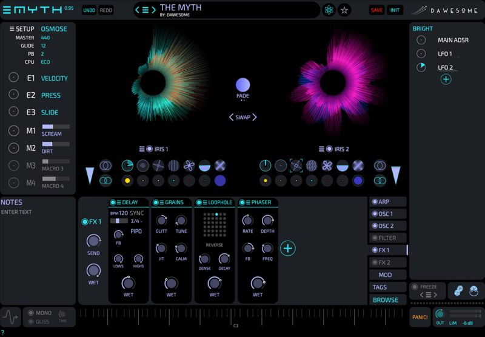Switch to the MOD tab

[x=388, y=275]
